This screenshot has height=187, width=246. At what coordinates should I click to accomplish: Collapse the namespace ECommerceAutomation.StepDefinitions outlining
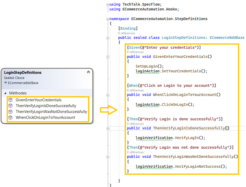click(x=107, y=19)
